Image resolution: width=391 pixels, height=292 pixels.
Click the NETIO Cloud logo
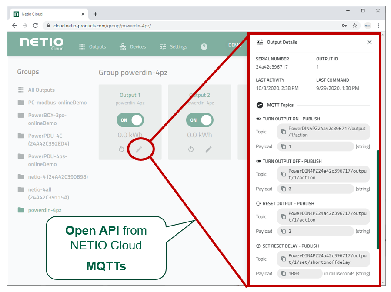click(42, 44)
